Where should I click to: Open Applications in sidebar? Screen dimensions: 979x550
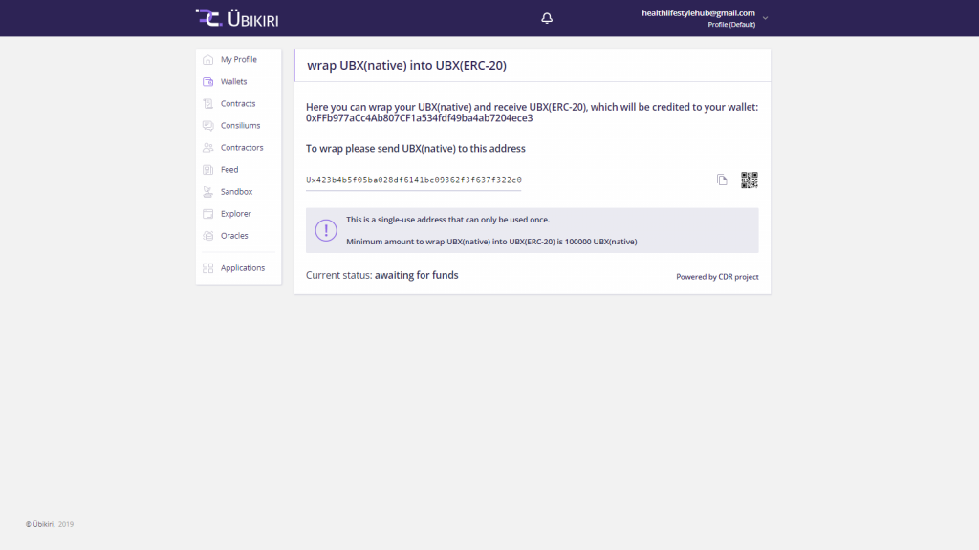pos(242,268)
